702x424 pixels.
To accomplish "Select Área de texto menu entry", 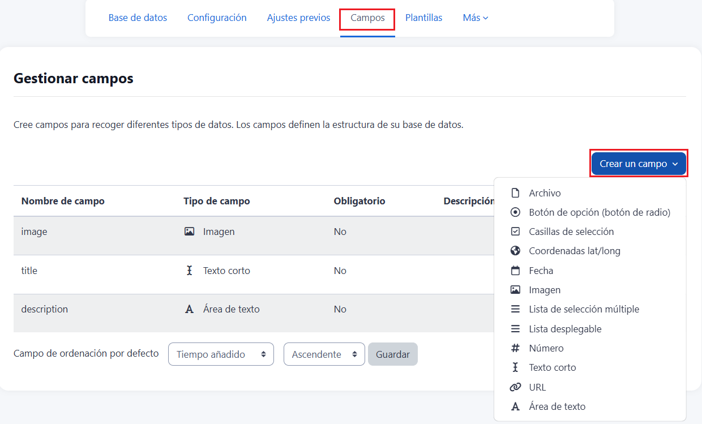I will [x=557, y=406].
